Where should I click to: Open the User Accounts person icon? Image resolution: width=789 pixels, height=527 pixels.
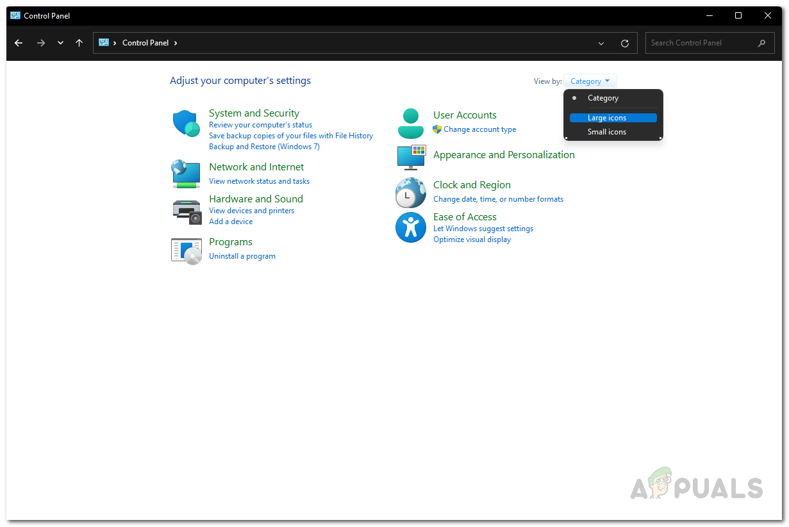(x=411, y=124)
